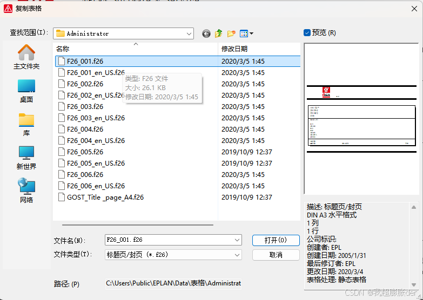Screen dimensions: 423x300
Task: Open 新世界 computer shortcut
Action: point(26,158)
